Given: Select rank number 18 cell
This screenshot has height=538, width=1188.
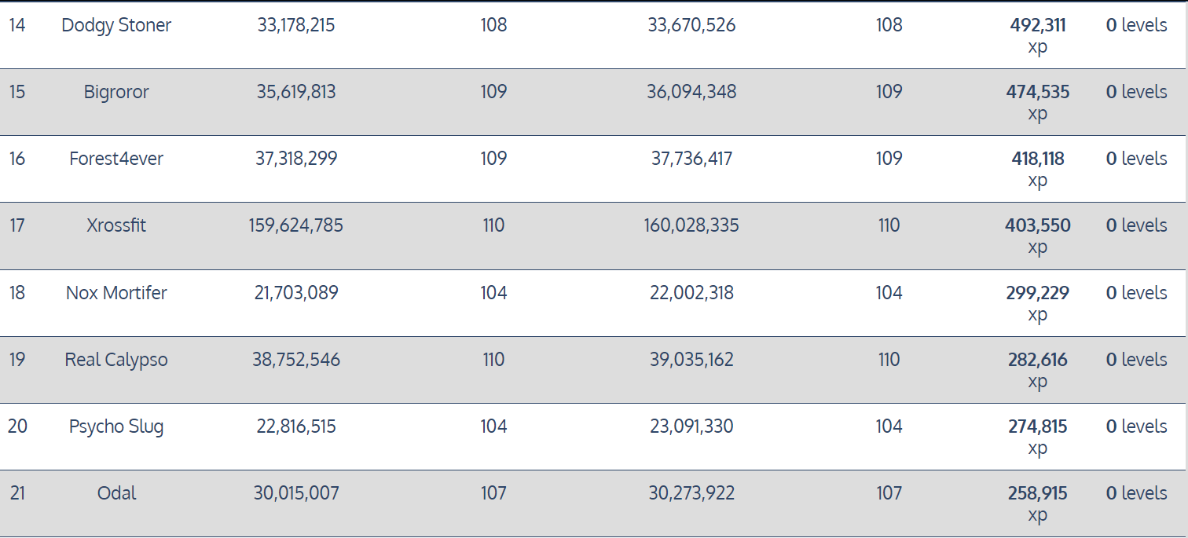Looking at the screenshot, I should tap(17, 293).
